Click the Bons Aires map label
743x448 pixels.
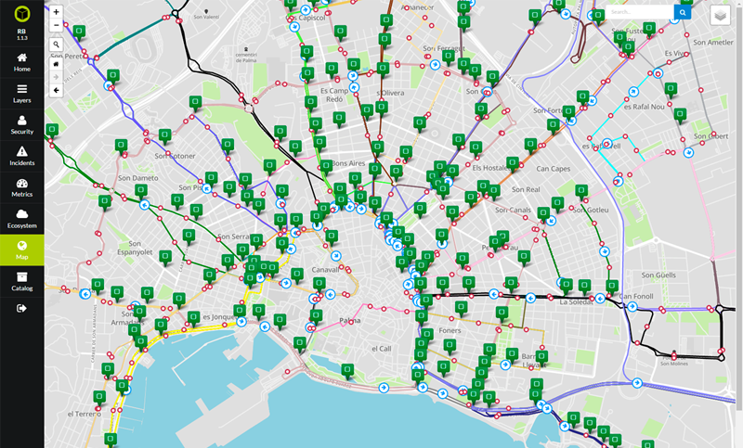348,163
